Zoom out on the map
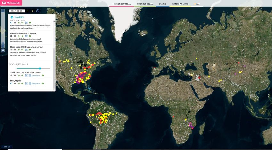This screenshot has width=272, height=150. tap(3, 46)
